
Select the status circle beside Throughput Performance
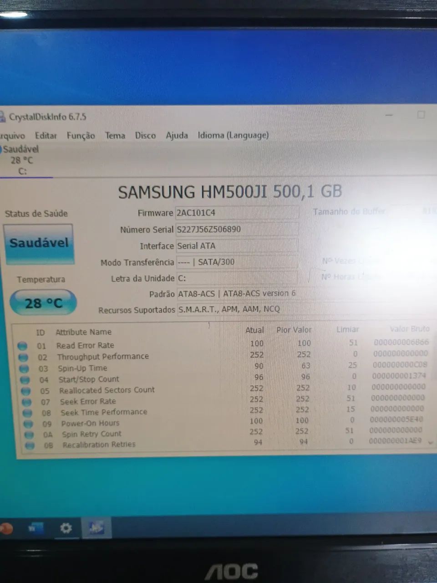point(23,358)
